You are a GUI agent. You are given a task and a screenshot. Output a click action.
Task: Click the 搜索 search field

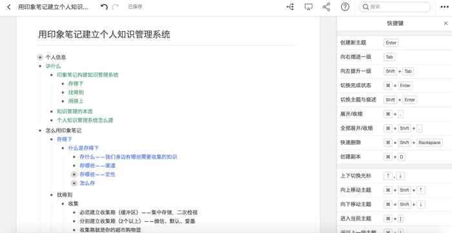click(395, 7)
